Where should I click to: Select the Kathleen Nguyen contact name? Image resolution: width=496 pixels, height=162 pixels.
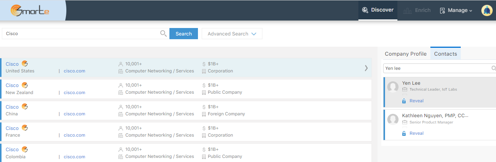[435, 116]
